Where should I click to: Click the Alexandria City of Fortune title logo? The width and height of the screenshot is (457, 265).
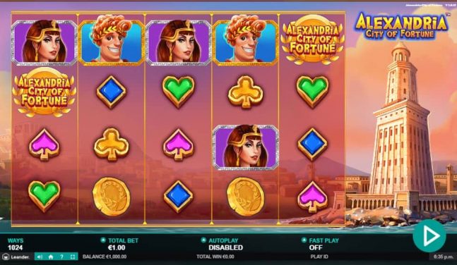(x=401, y=25)
